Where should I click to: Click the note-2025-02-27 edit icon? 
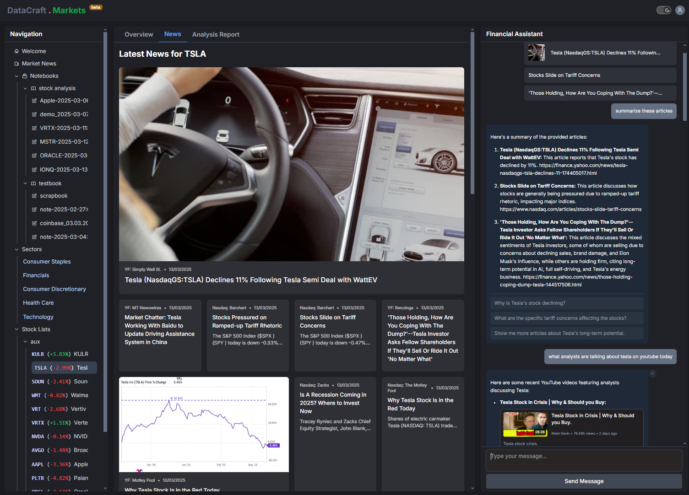34,210
